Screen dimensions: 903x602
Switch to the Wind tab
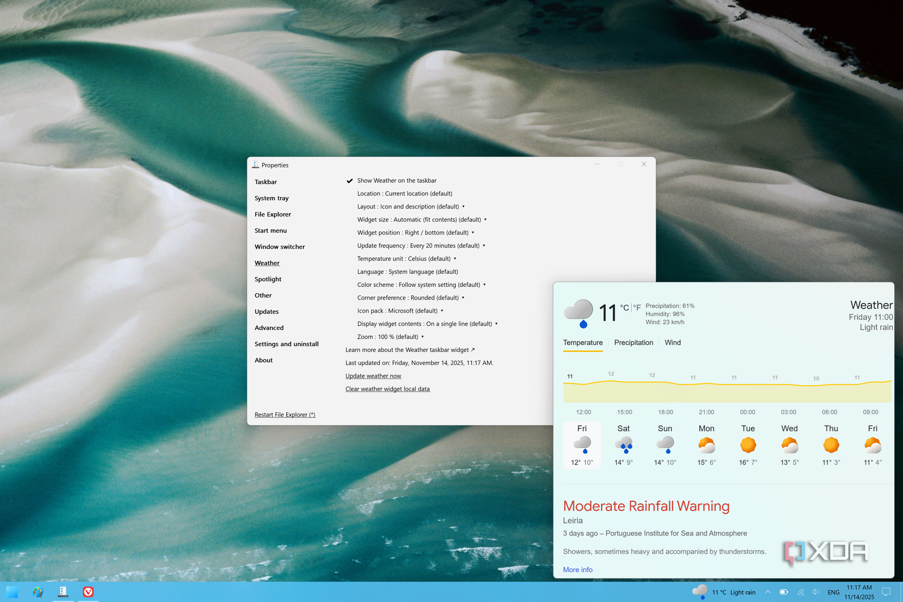(673, 343)
